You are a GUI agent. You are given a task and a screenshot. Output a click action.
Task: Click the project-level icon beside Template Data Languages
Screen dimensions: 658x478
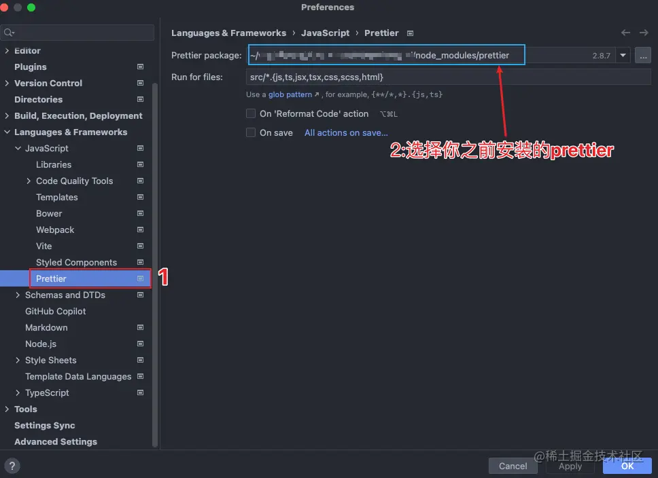(140, 377)
